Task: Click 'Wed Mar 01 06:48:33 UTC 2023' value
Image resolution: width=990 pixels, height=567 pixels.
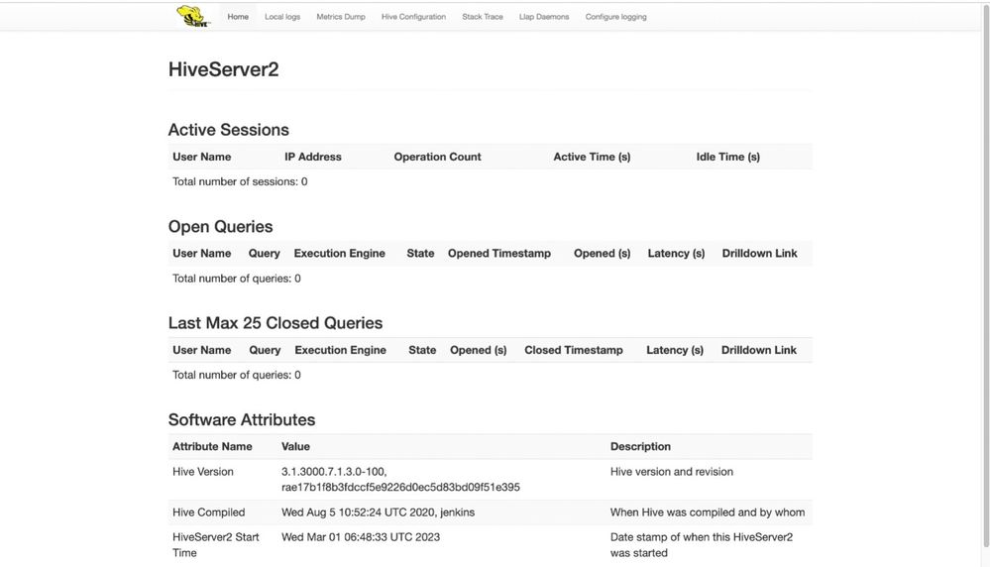Action: click(x=361, y=537)
